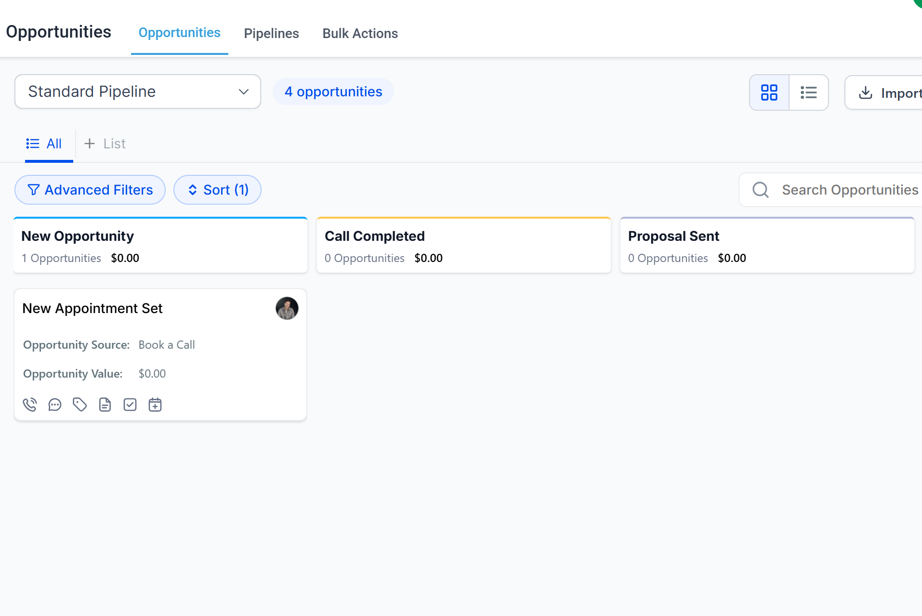Click the magnifier icon in the search box
922x616 pixels.
pyautogui.click(x=761, y=190)
